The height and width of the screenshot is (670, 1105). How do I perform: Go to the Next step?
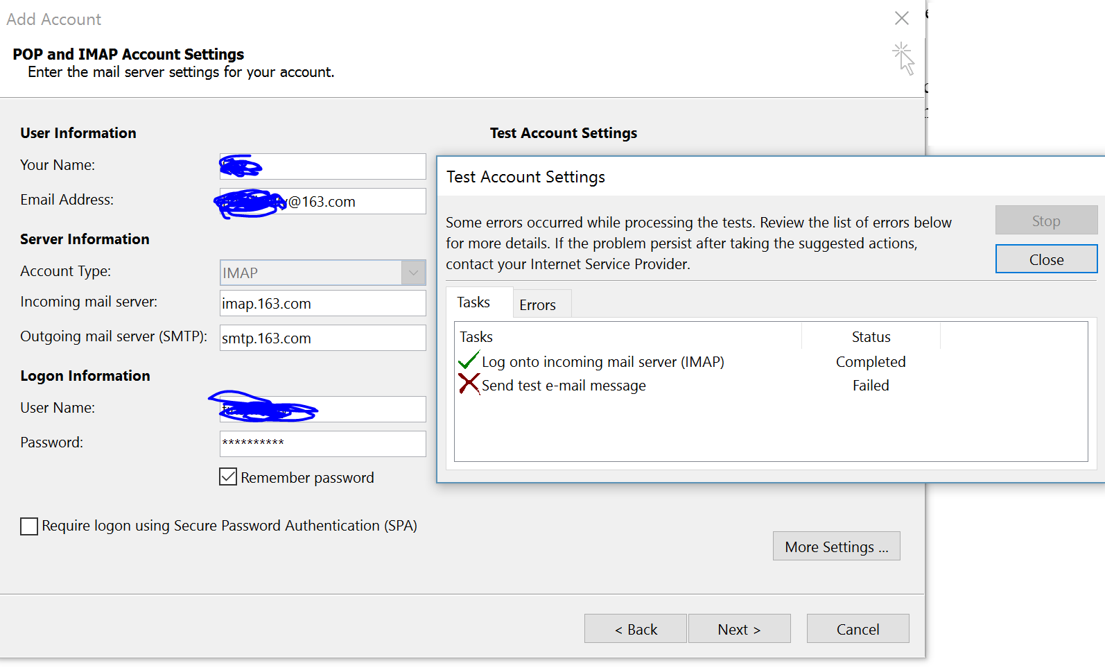[x=739, y=629]
